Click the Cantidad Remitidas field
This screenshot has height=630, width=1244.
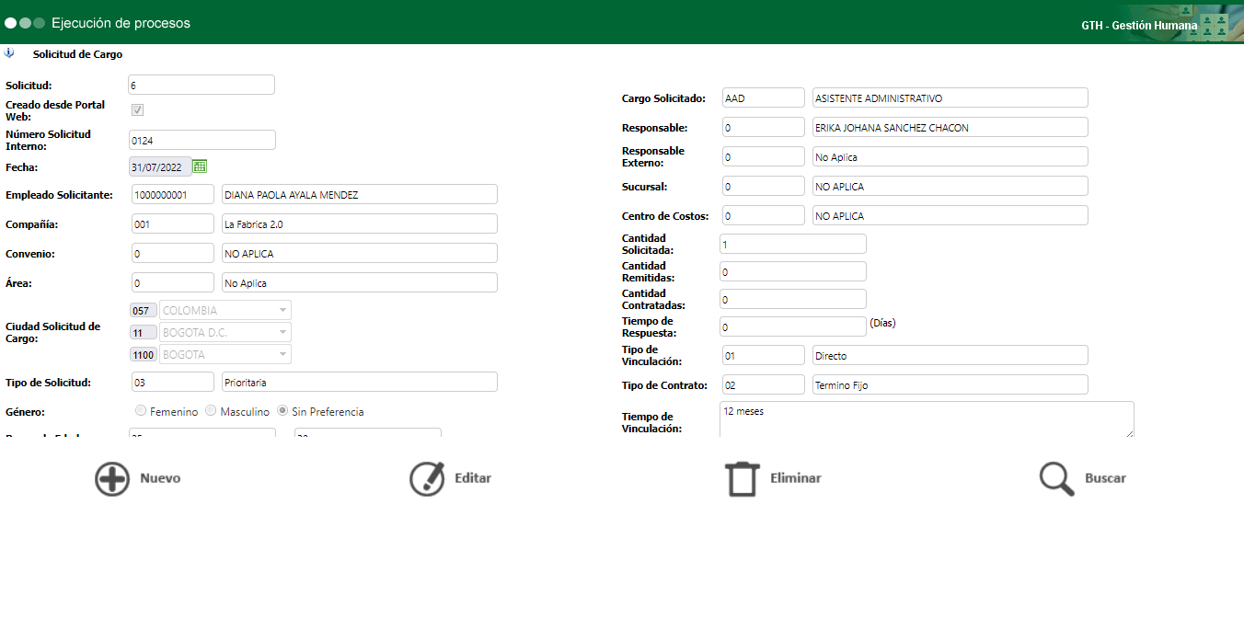tap(793, 271)
